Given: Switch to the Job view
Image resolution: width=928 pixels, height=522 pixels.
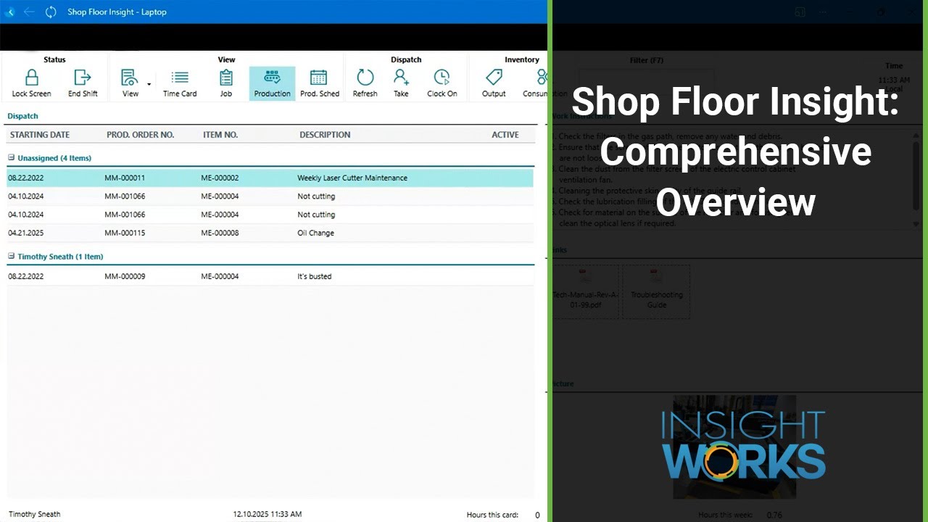Looking at the screenshot, I should point(226,83).
